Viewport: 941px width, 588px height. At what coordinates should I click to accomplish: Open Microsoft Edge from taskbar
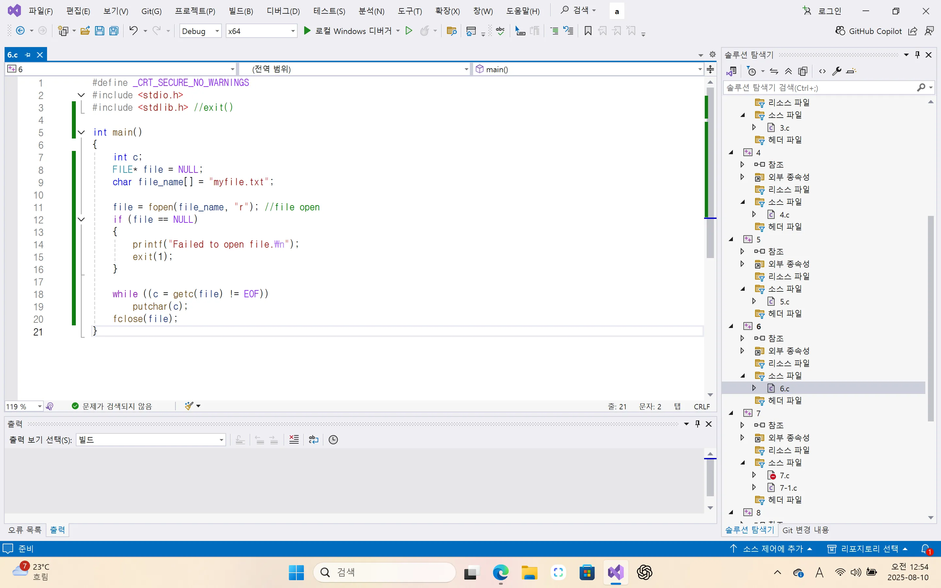click(x=501, y=572)
